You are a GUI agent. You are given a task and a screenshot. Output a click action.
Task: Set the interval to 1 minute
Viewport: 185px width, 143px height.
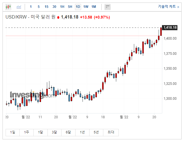(x=31, y=7)
